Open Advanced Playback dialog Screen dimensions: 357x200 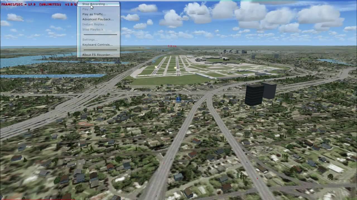pyautogui.click(x=98, y=19)
